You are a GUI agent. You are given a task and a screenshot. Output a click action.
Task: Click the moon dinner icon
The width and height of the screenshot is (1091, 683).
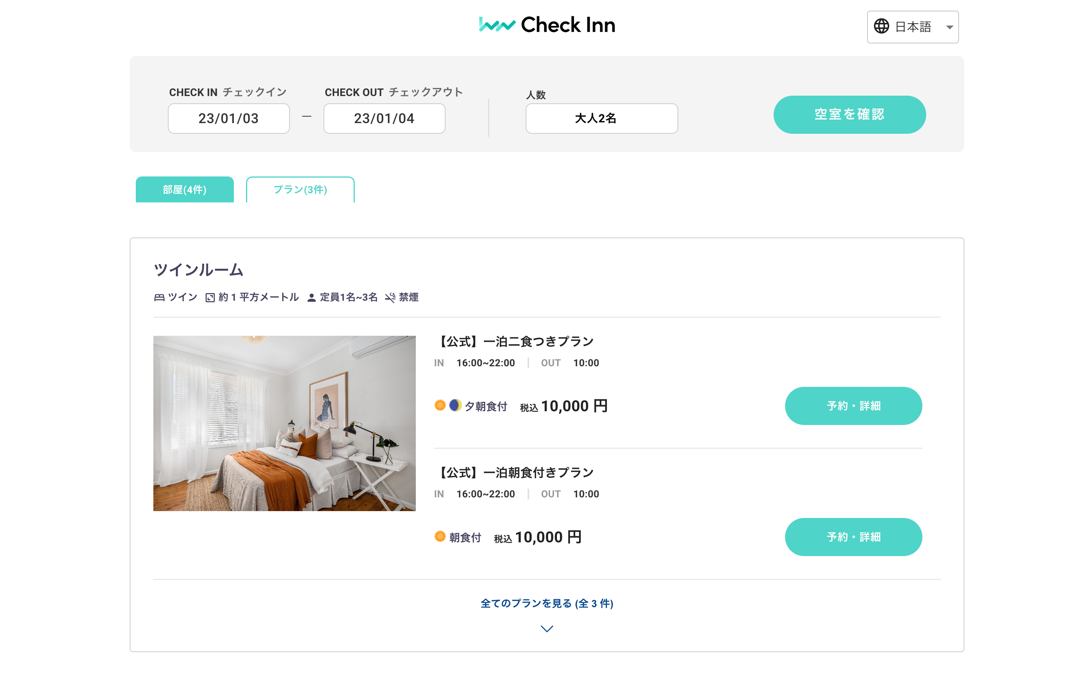(x=455, y=405)
